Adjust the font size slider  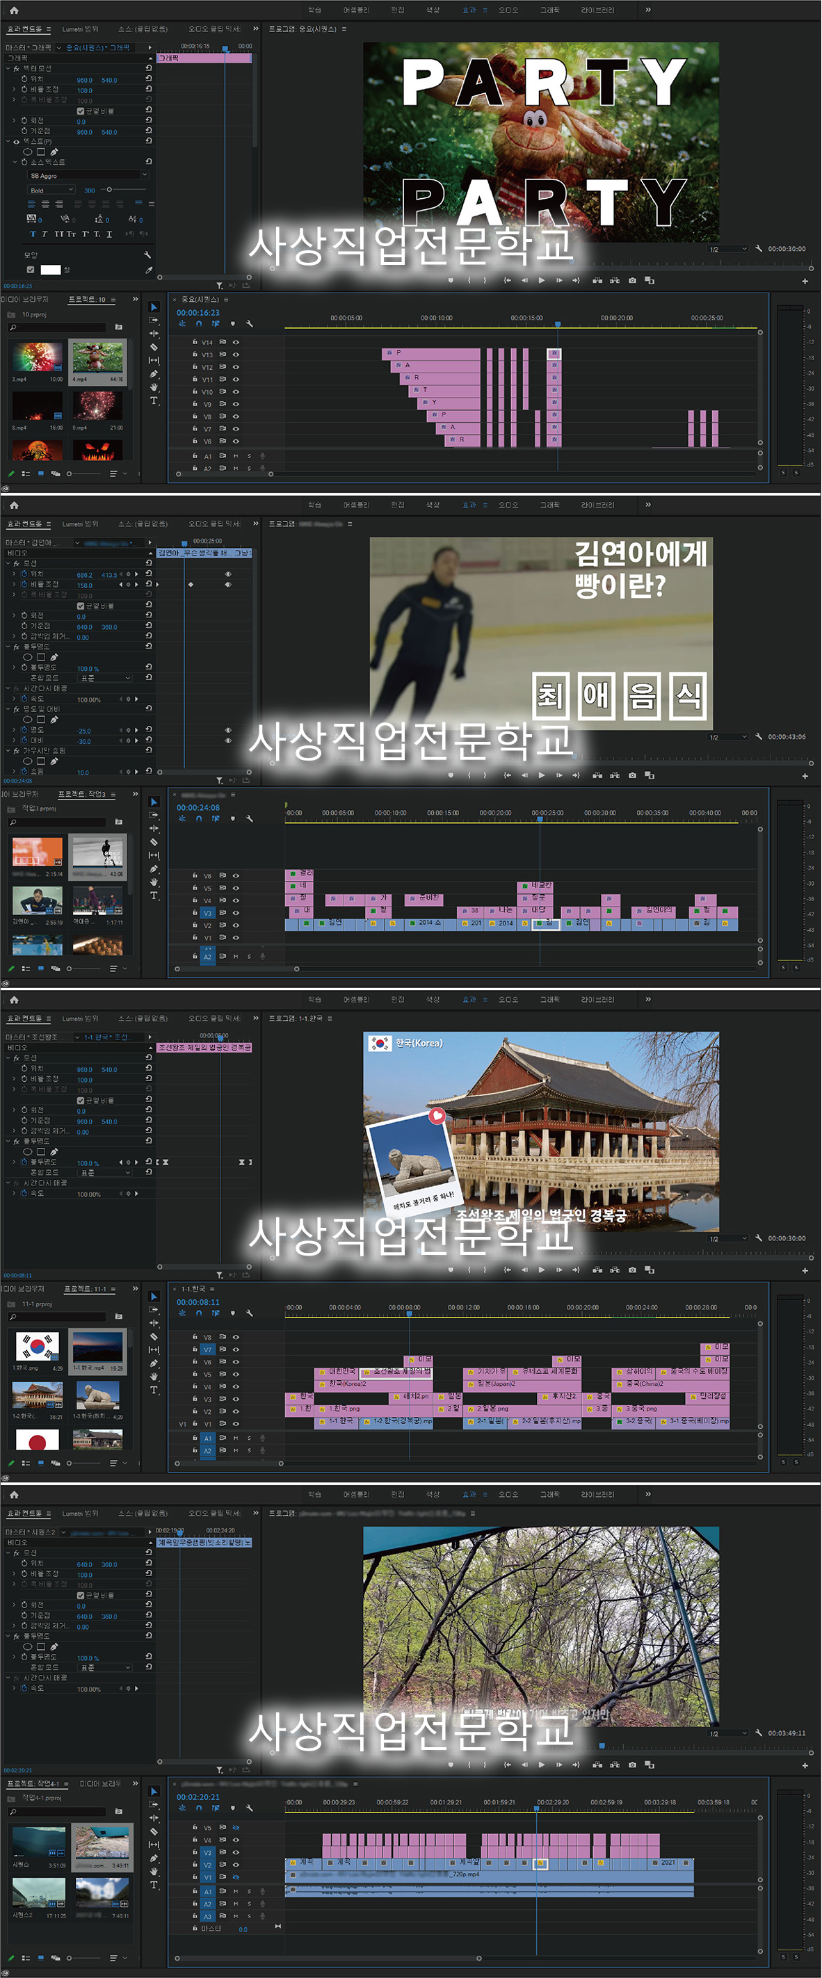[109, 190]
